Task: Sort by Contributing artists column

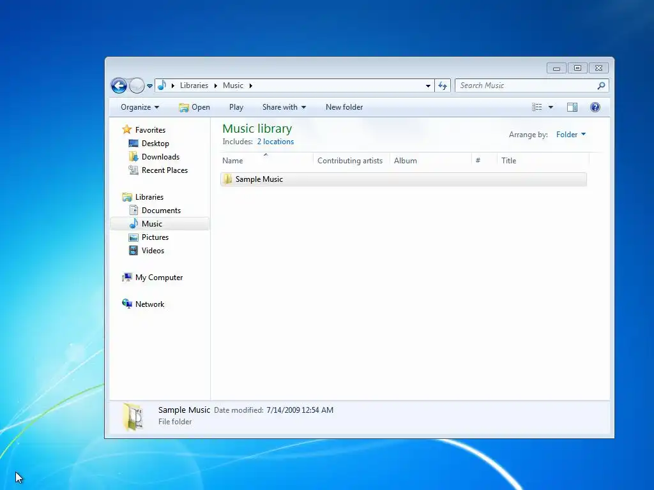Action: [x=351, y=160]
